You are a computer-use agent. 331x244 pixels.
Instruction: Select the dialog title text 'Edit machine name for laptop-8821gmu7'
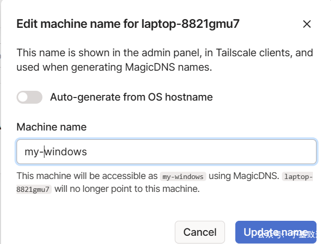128,24
